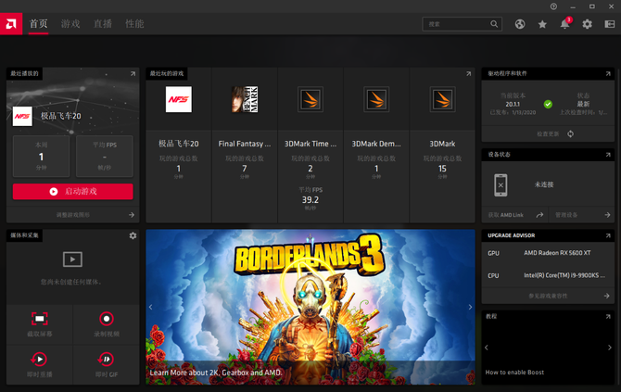Open the web browser globe icon
621x392 pixels.
coord(520,24)
